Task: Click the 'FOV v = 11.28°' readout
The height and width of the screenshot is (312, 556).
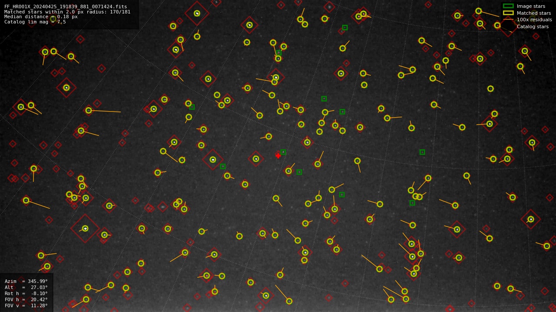Action: (x=26, y=305)
